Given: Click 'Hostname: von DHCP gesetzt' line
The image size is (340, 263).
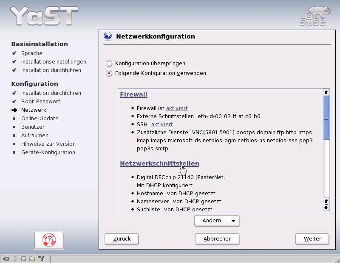Looking at the screenshot, I should 176,193.
